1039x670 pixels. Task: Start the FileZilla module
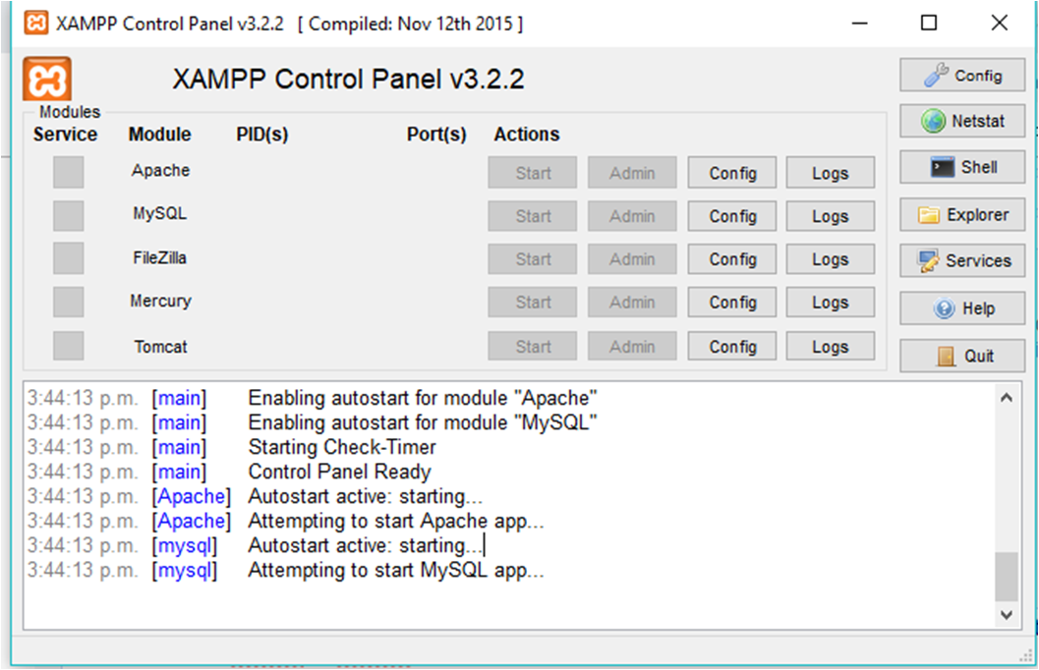[x=533, y=259]
